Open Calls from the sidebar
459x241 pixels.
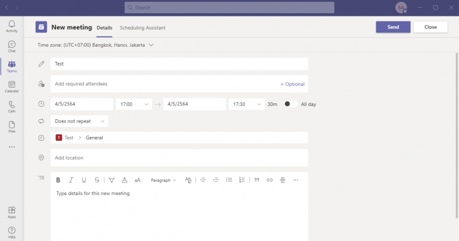coord(12,107)
